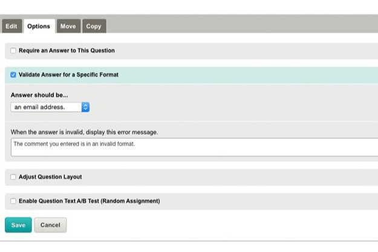The image size is (378, 252).
Task: Click the Cancel button
Action: point(50,225)
